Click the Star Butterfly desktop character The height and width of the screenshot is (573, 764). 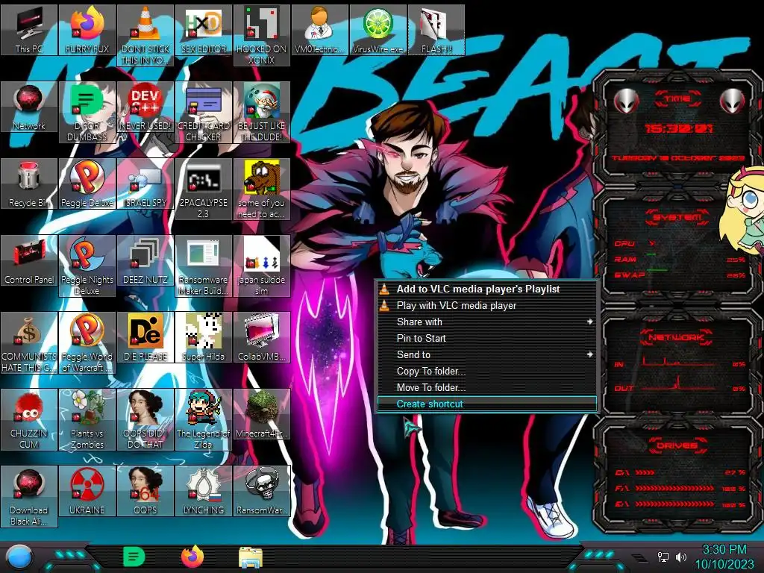(742, 213)
